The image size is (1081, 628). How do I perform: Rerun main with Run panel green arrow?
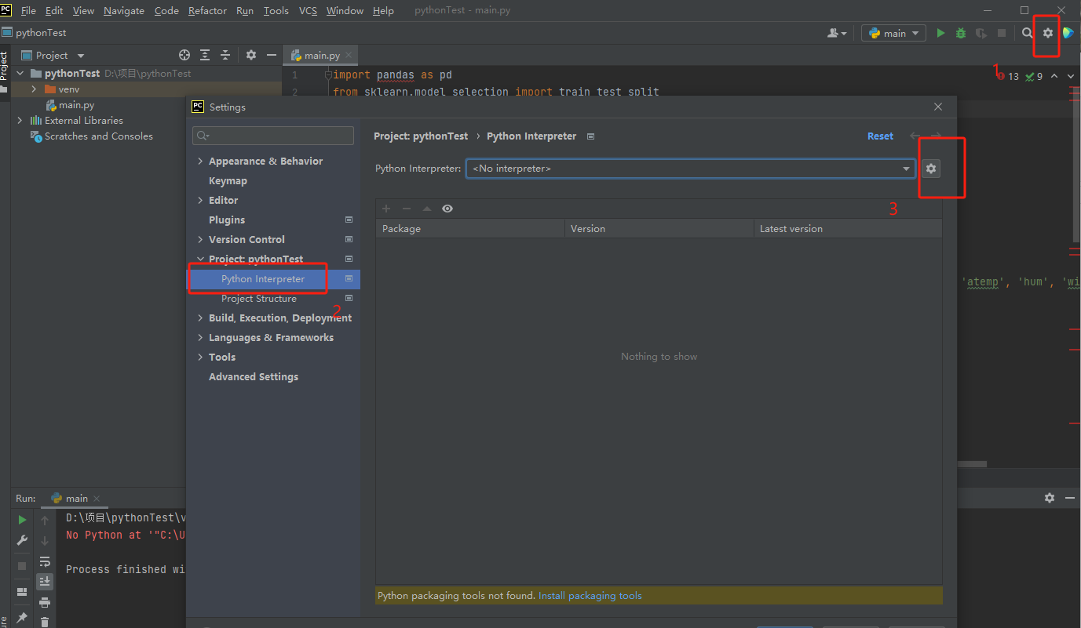point(22,520)
